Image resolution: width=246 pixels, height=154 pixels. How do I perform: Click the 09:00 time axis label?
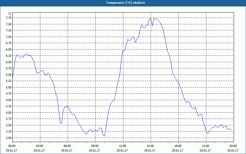(x=95, y=146)
